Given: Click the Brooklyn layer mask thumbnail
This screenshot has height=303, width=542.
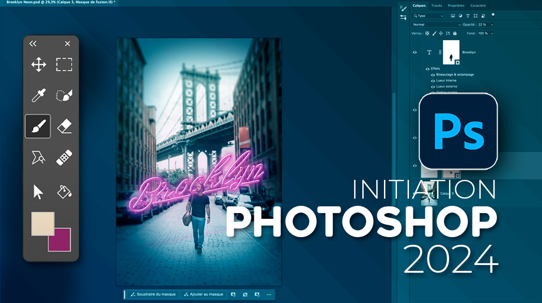Looking at the screenshot, I should [451, 52].
